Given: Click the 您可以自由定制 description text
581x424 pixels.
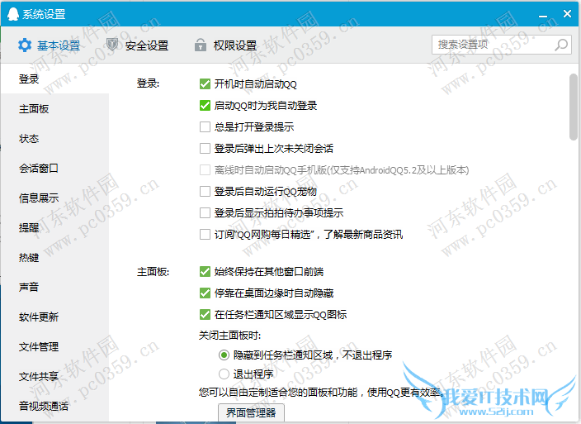Looking at the screenshot, I should click(322, 393).
